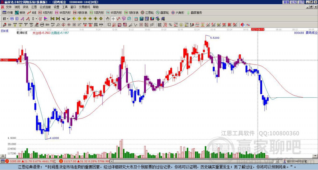Image resolution: width=318 pixels, height=170 pixels.
Task: Jump to last bar with skip-end arrow
Action: [x=57, y=19]
